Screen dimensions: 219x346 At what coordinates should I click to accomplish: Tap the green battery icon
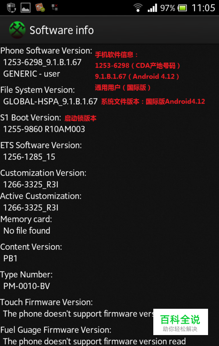coord(182,8)
